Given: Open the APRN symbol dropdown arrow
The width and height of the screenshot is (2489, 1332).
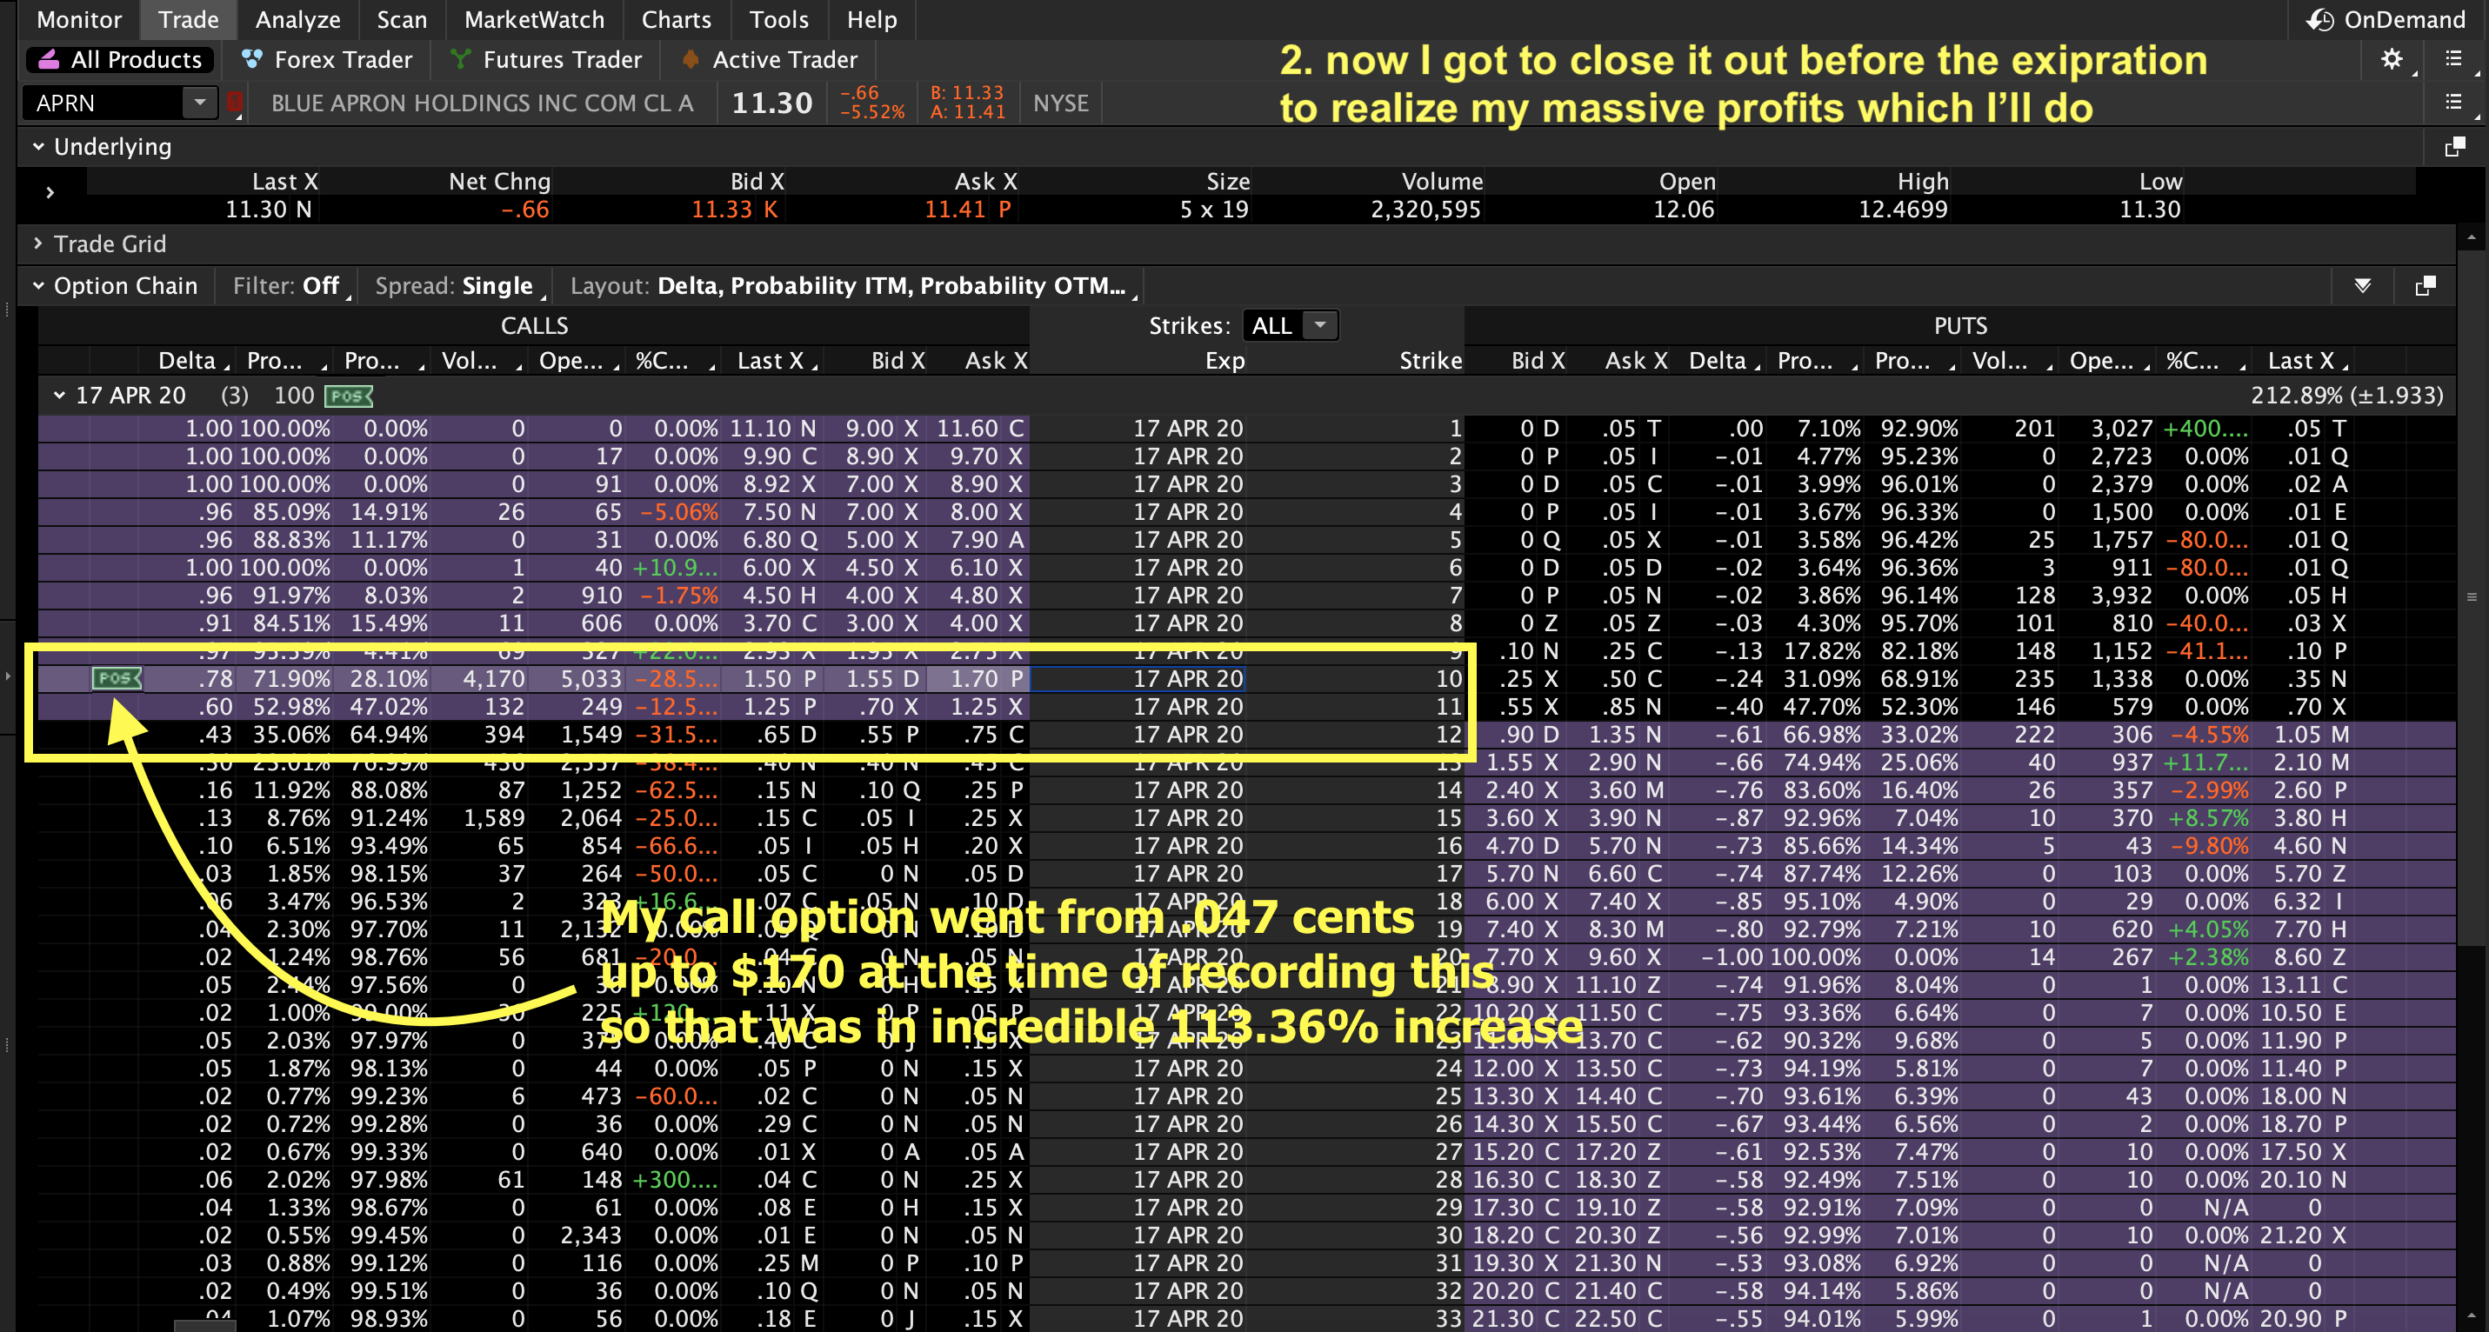Looking at the screenshot, I should click(199, 103).
